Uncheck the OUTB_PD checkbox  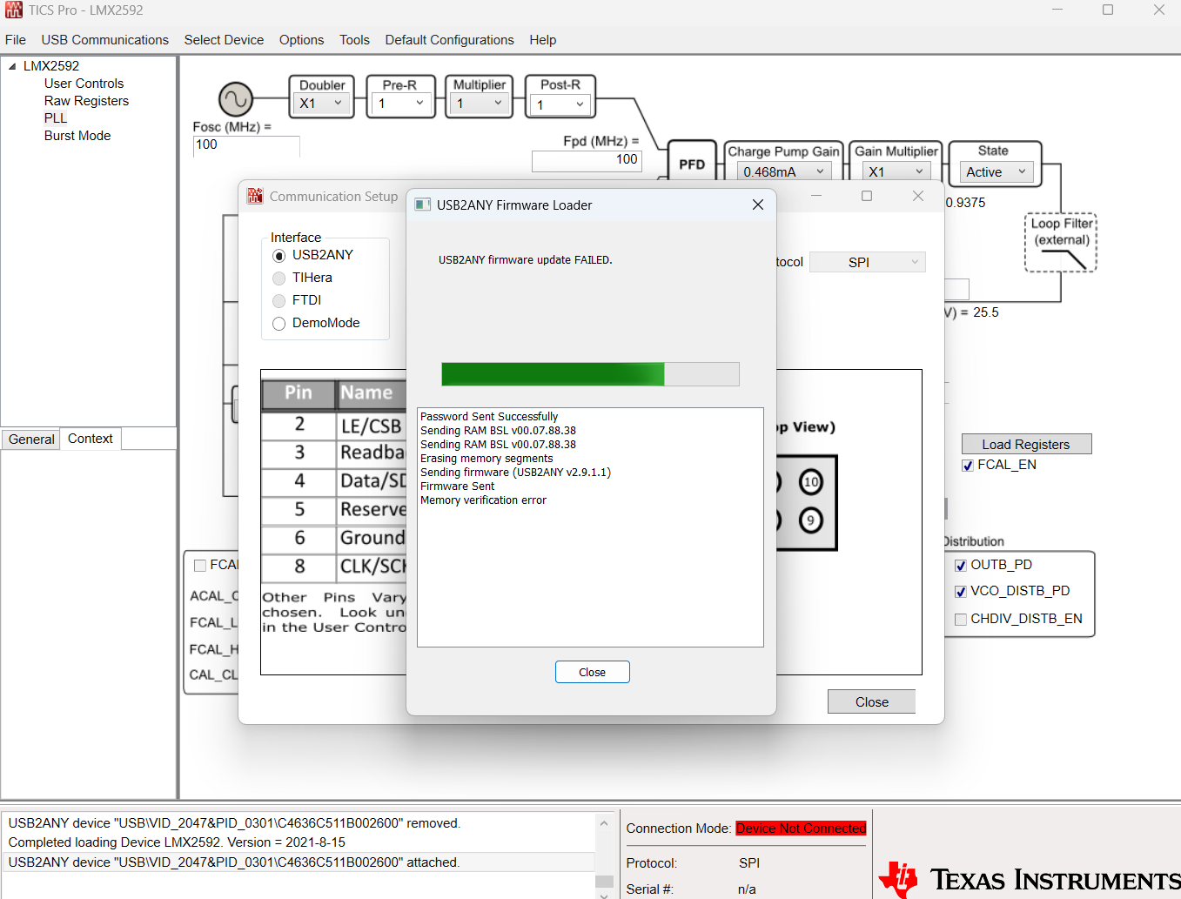coord(961,566)
